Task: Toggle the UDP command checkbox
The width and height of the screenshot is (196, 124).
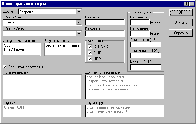Action: pos(90,59)
